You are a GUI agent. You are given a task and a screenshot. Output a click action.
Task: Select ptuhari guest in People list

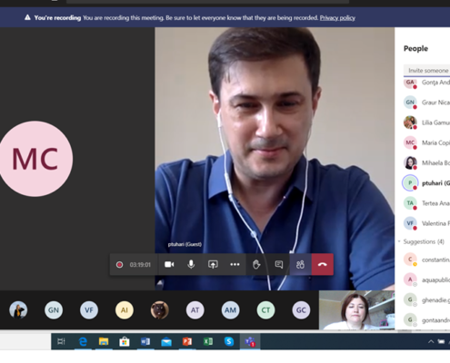coord(426,183)
